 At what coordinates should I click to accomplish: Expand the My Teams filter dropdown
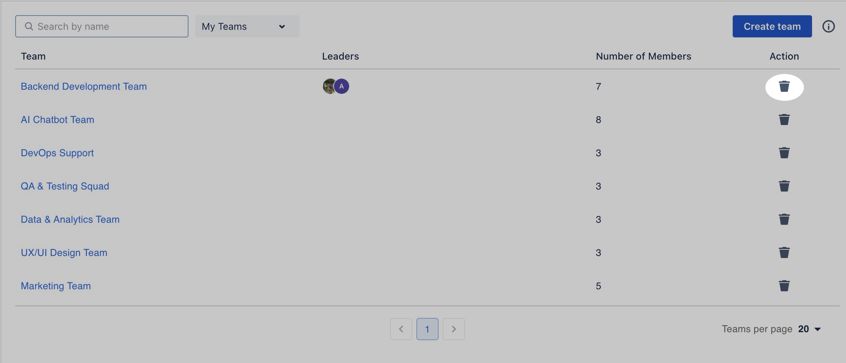tap(247, 26)
